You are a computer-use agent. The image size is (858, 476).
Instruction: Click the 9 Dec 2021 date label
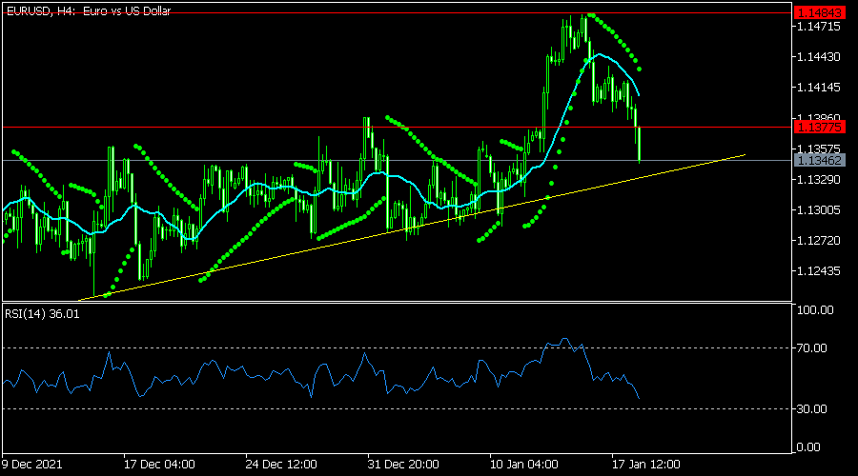coord(31,465)
